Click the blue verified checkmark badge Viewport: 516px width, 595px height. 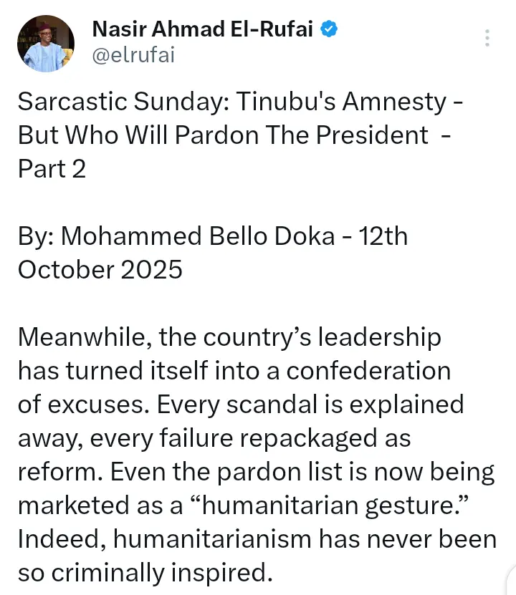(x=329, y=29)
